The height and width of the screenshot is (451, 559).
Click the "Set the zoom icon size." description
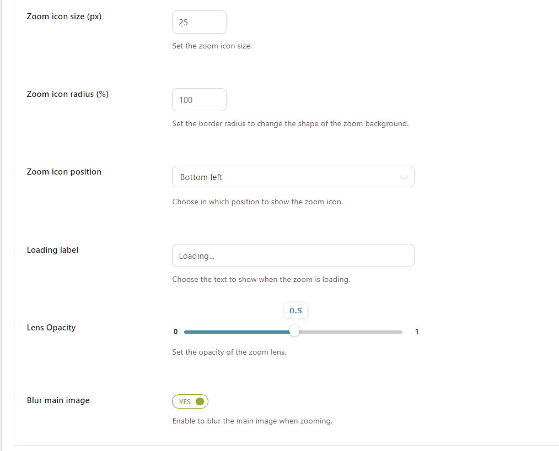[x=212, y=46]
